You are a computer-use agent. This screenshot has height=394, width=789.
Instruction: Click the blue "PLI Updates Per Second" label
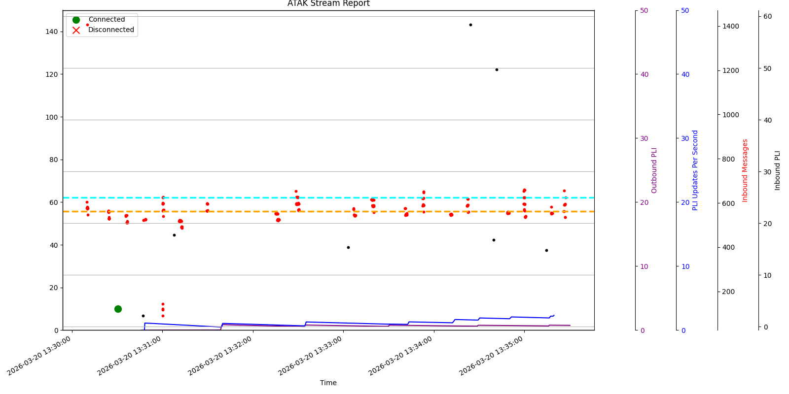(x=695, y=170)
